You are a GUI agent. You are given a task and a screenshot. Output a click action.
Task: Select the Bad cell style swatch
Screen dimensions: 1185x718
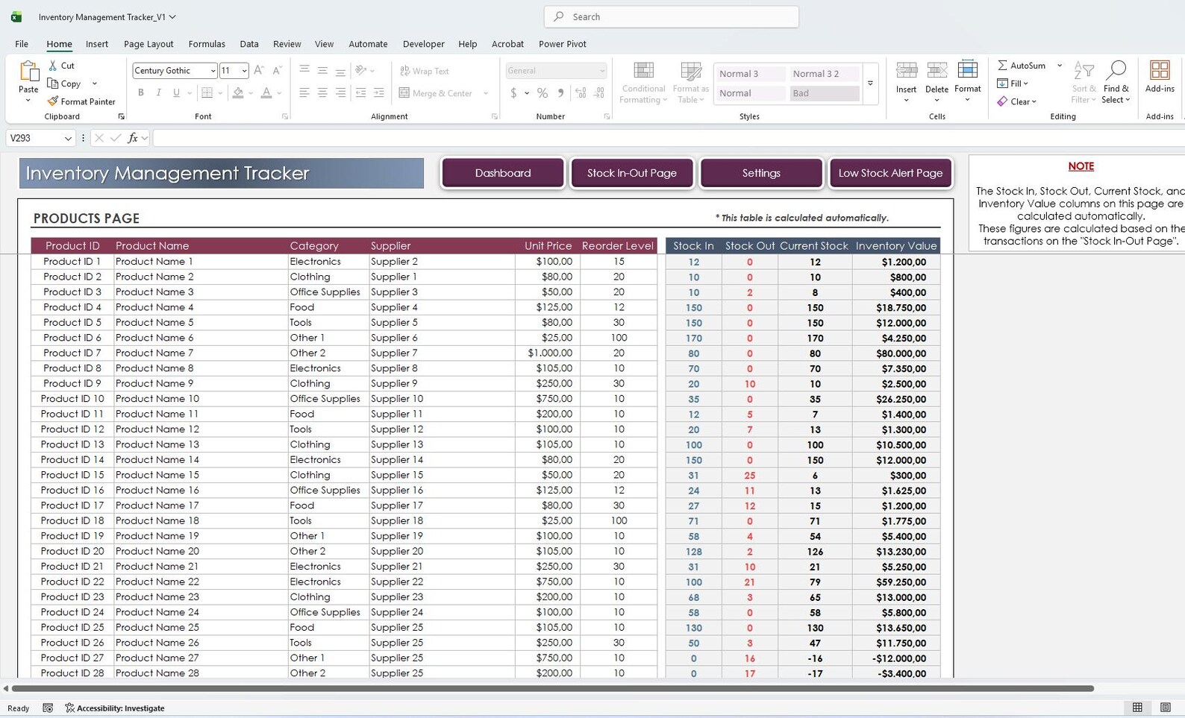pos(824,93)
